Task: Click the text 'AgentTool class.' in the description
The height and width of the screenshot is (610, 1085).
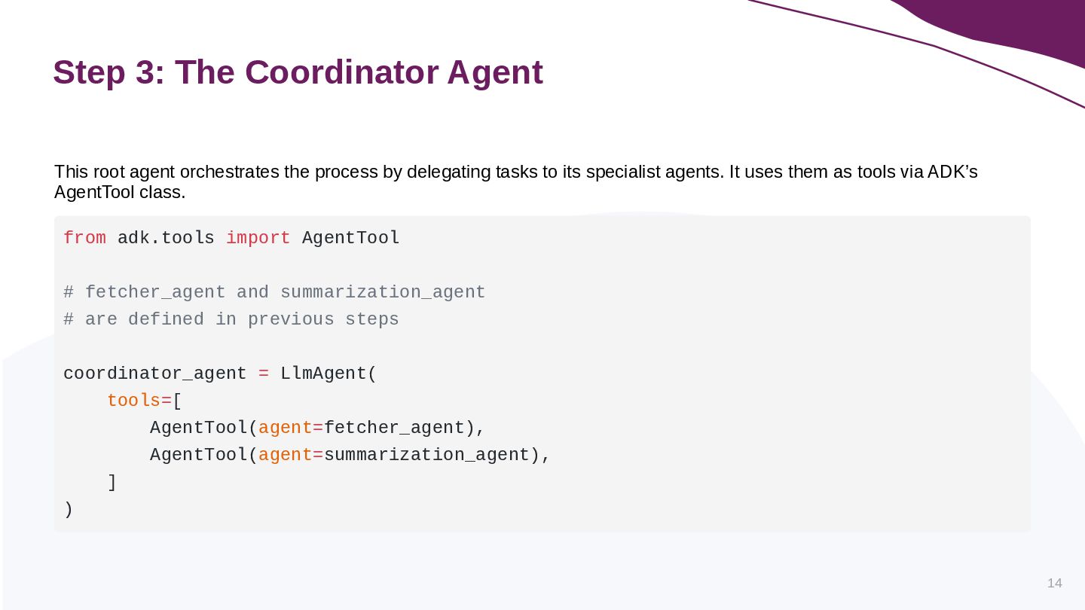Action: [x=120, y=192]
